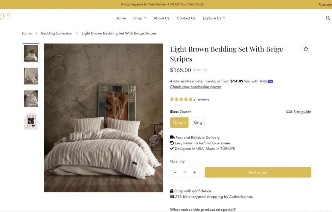Click the delivery truck icon
The height and width of the screenshot is (212, 332).
pyautogui.click(x=172, y=137)
